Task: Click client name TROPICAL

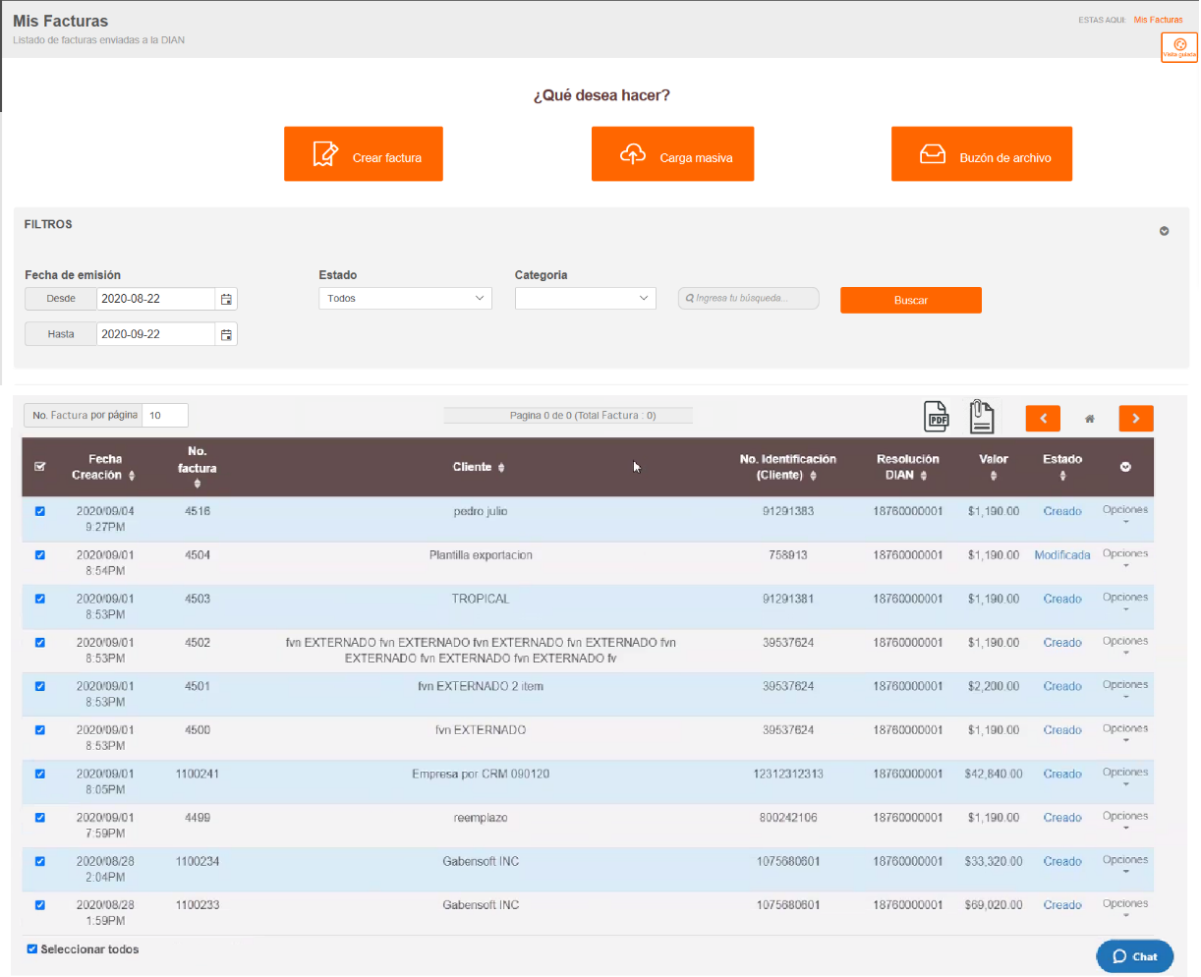Action: (481, 599)
